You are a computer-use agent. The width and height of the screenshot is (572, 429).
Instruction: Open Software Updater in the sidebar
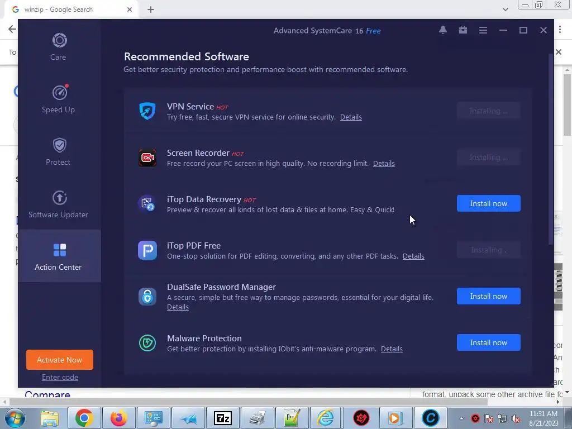point(59,204)
